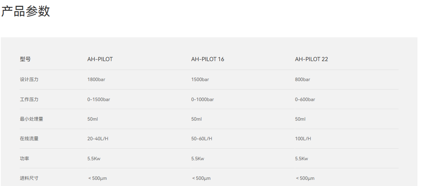Select the 0-600bar working pressure cell
The image size is (429, 186).
305,100
